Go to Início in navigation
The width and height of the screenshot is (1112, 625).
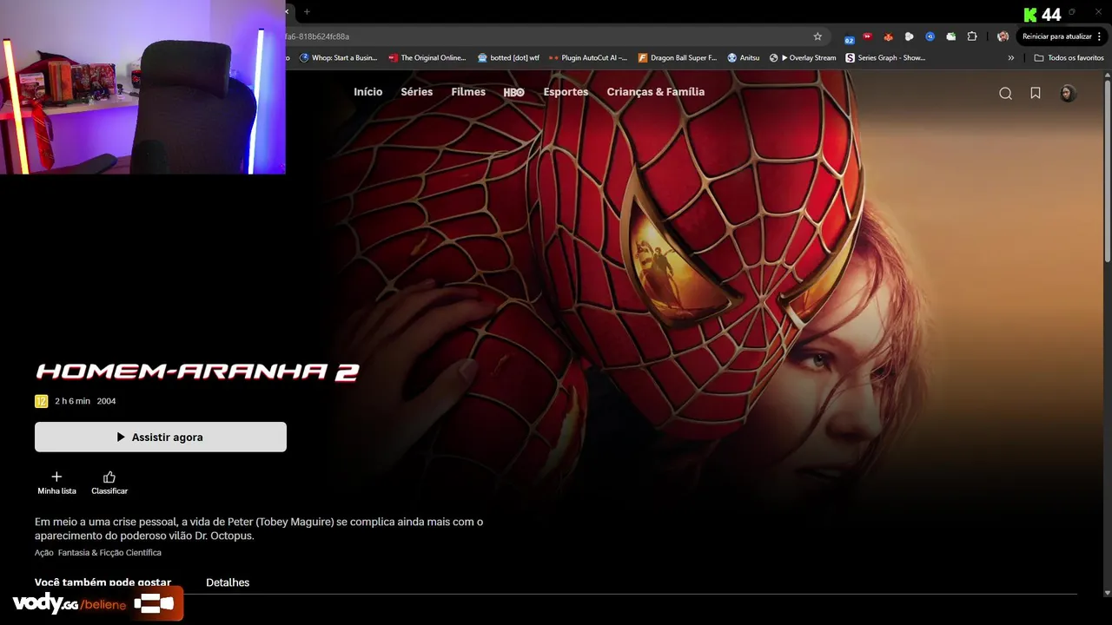[x=367, y=92]
